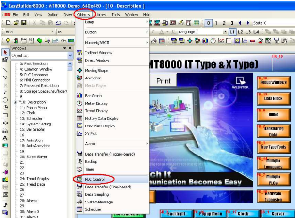Viewport: 295px width, 219px height.
Task: Go to previous state arrow
Action: pos(240,23)
